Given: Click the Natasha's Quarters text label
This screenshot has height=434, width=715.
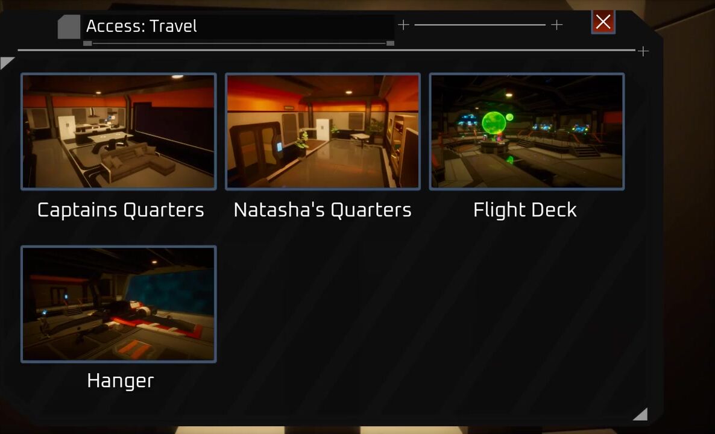Looking at the screenshot, I should 323,210.
